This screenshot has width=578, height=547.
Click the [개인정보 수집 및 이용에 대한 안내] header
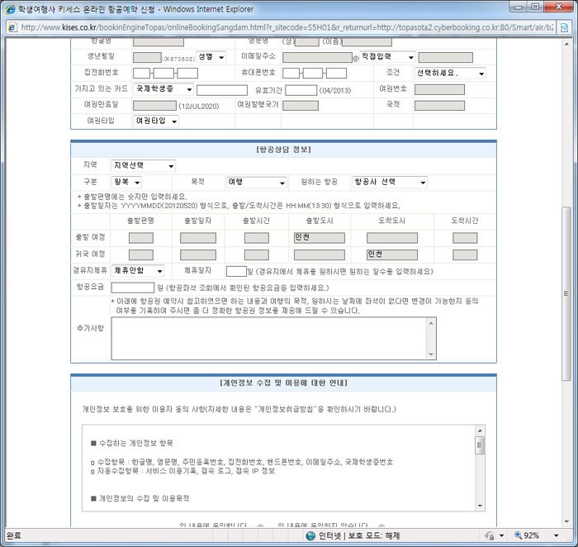[283, 383]
